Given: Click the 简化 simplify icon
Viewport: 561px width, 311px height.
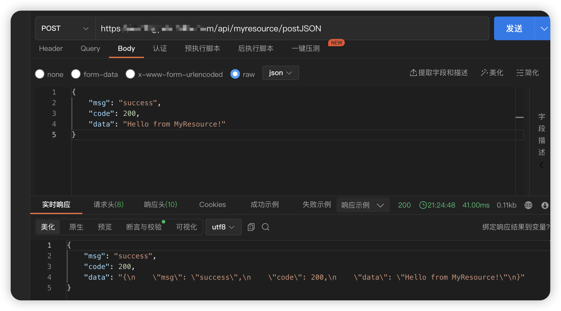Looking at the screenshot, I should pyautogui.click(x=520, y=73).
